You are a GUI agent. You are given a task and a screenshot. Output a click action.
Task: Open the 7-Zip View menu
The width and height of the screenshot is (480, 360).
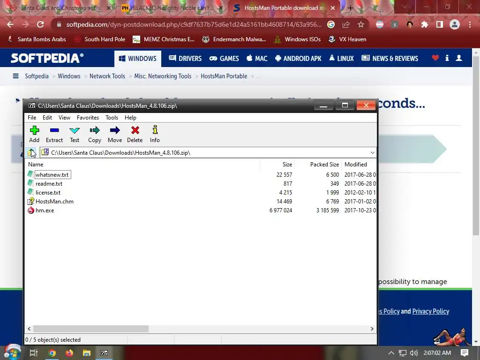(x=64, y=118)
